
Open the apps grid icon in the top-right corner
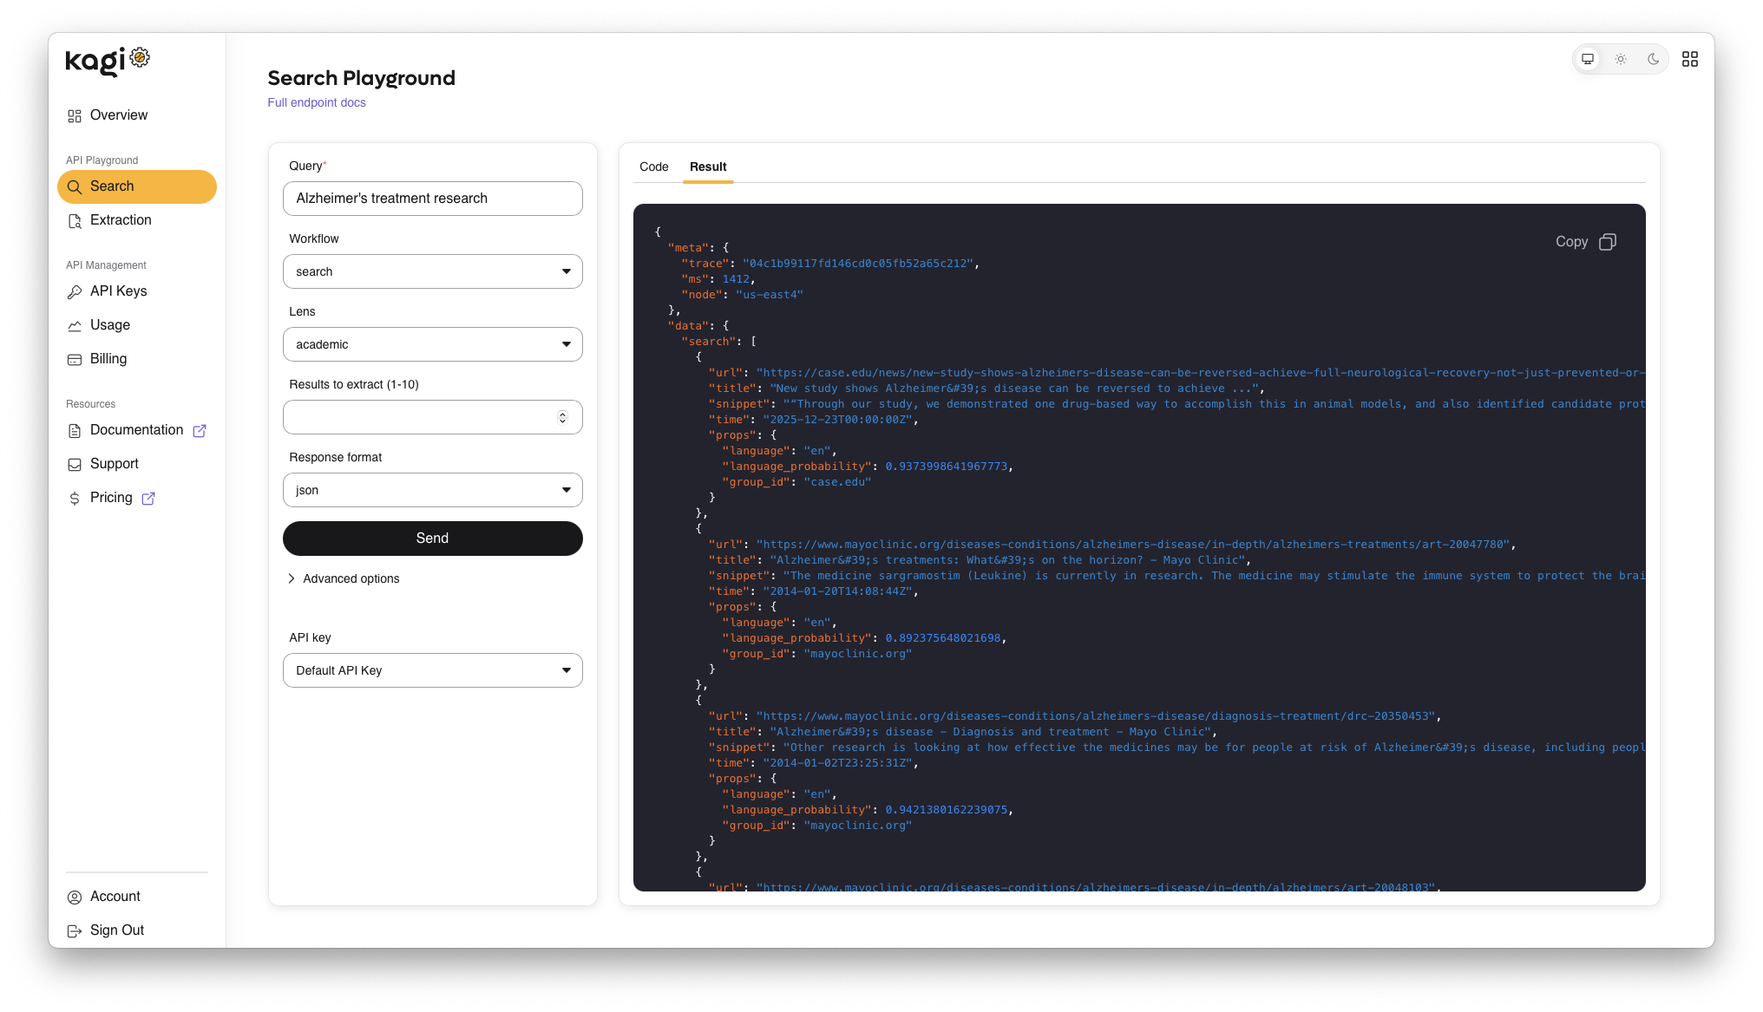1689,59
